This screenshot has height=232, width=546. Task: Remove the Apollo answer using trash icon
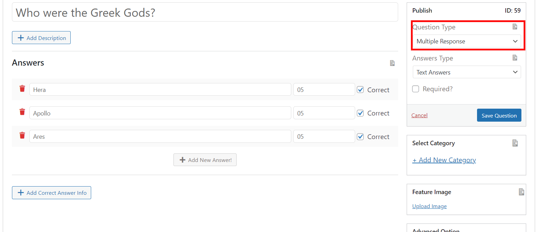click(x=22, y=112)
